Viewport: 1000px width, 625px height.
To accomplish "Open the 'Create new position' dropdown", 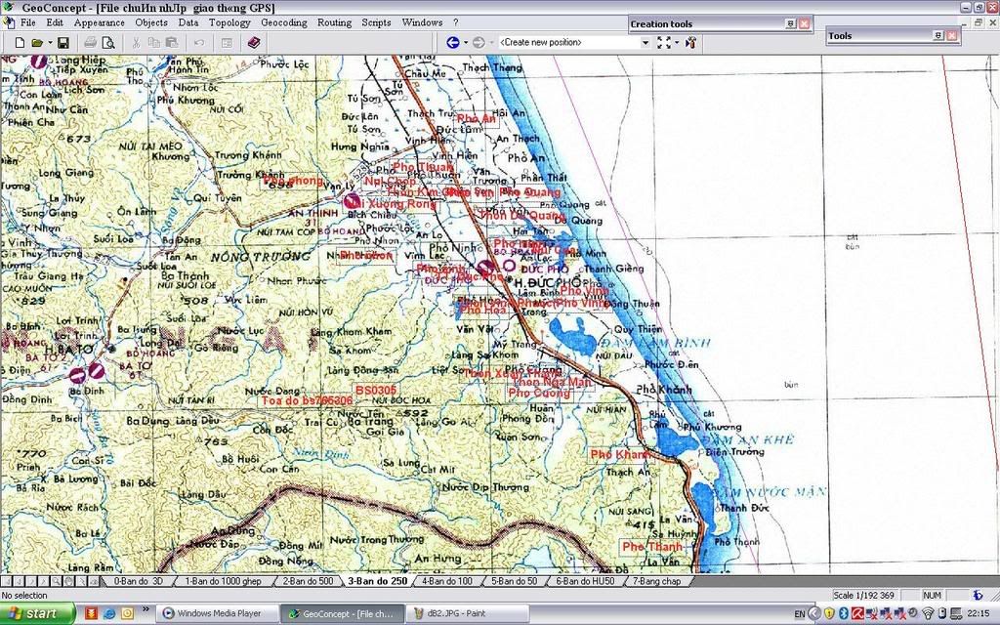I will (645, 43).
